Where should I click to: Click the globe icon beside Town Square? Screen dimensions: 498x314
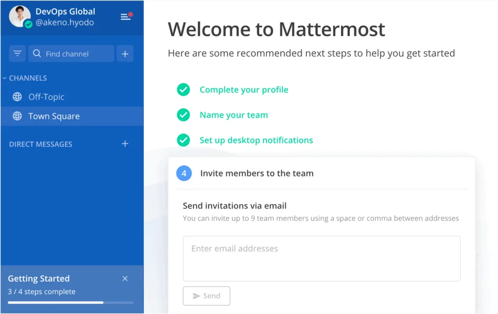[17, 116]
